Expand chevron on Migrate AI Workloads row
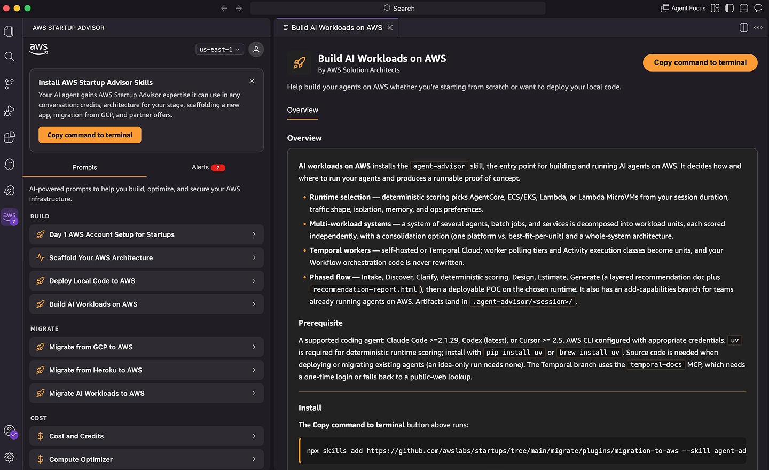Image resolution: width=769 pixels, height=470 pixels. (254, 393)
